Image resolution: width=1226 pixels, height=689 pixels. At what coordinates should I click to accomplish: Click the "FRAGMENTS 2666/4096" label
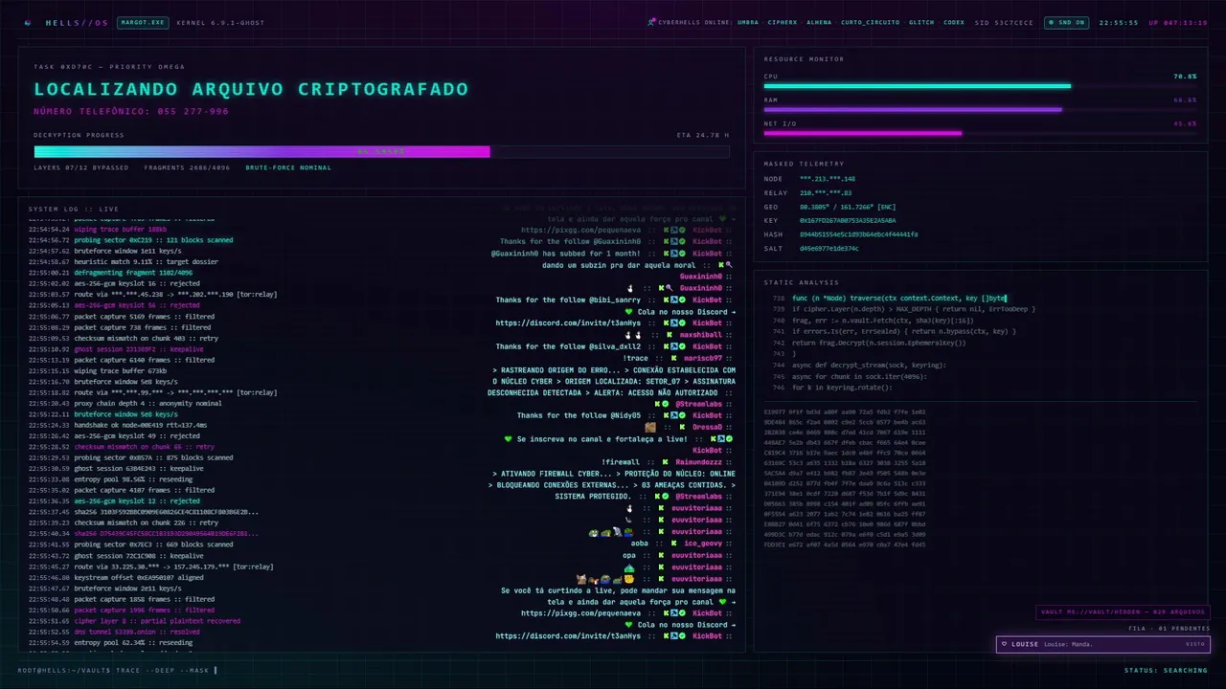pos(187,167)
